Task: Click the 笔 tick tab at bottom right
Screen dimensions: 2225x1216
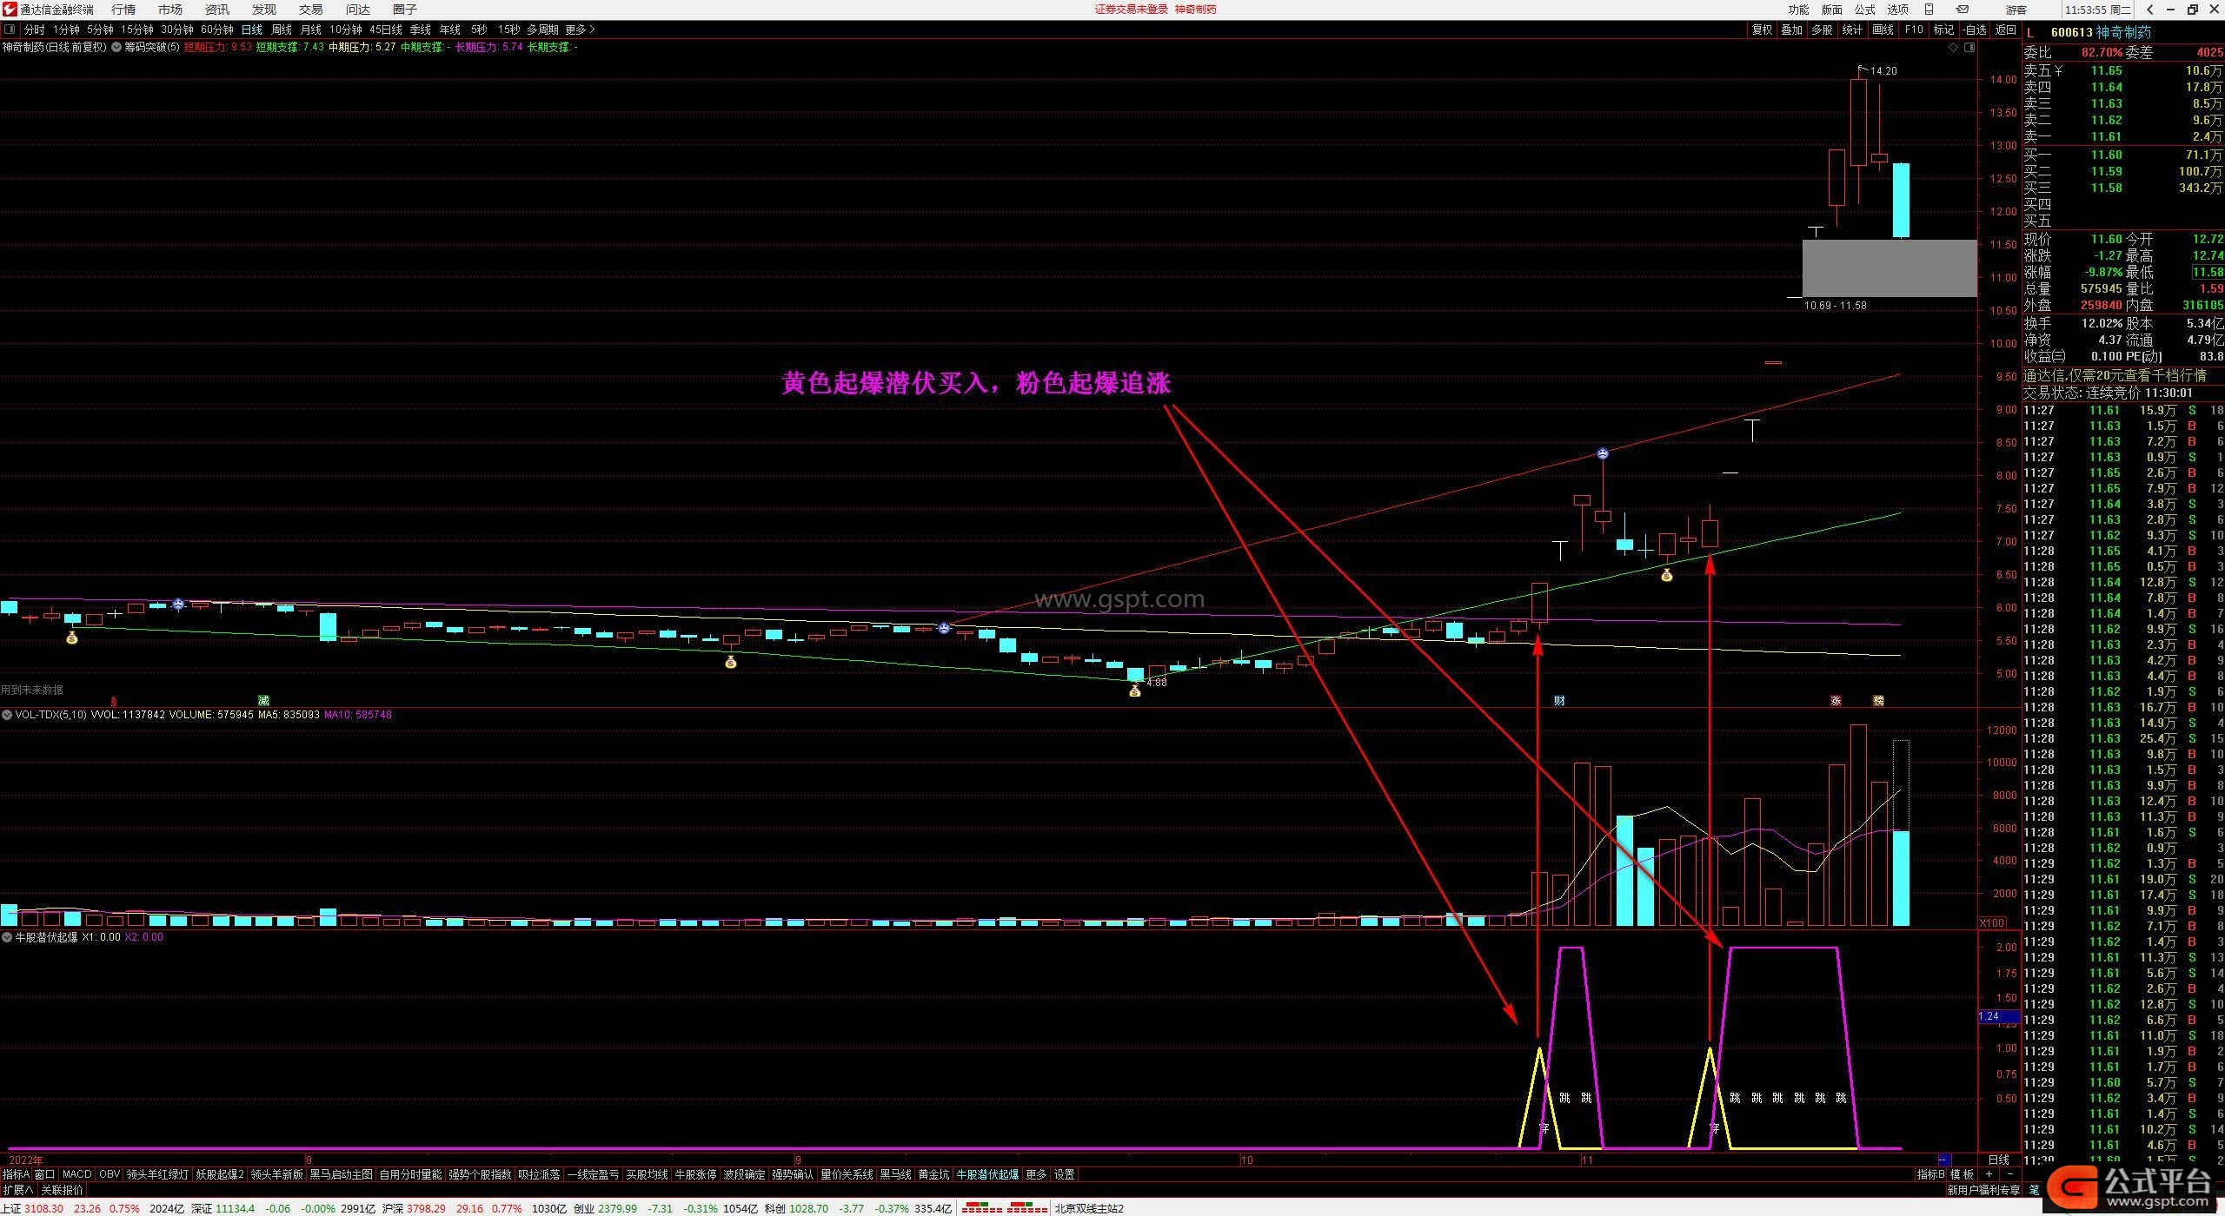Action: 2035,1190
